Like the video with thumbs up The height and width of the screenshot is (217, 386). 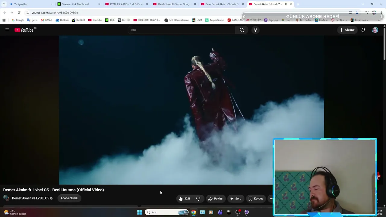[x=184, y=199]
